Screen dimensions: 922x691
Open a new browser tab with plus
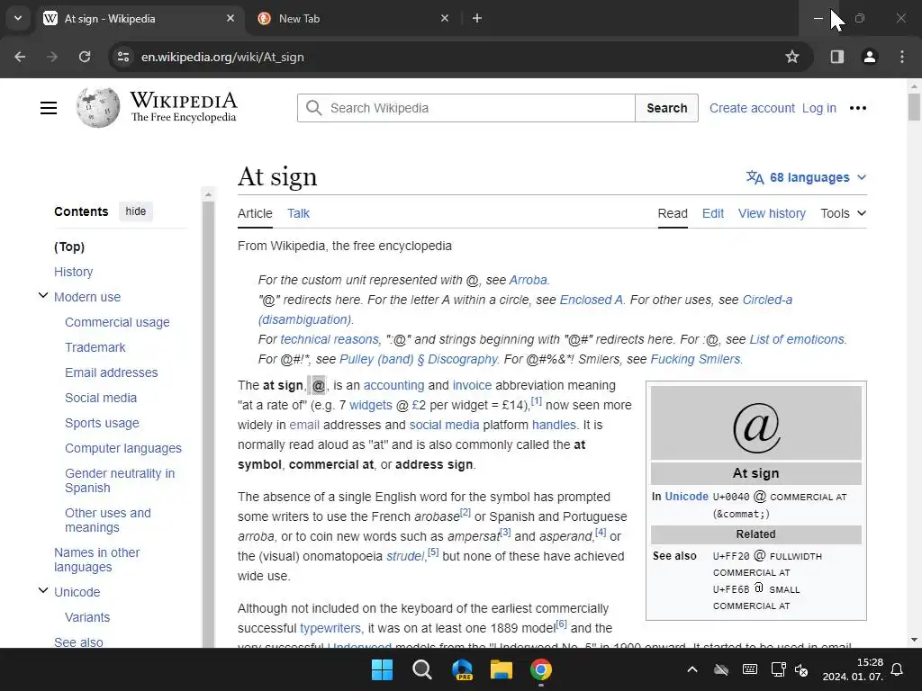click(x=477, y=18)
